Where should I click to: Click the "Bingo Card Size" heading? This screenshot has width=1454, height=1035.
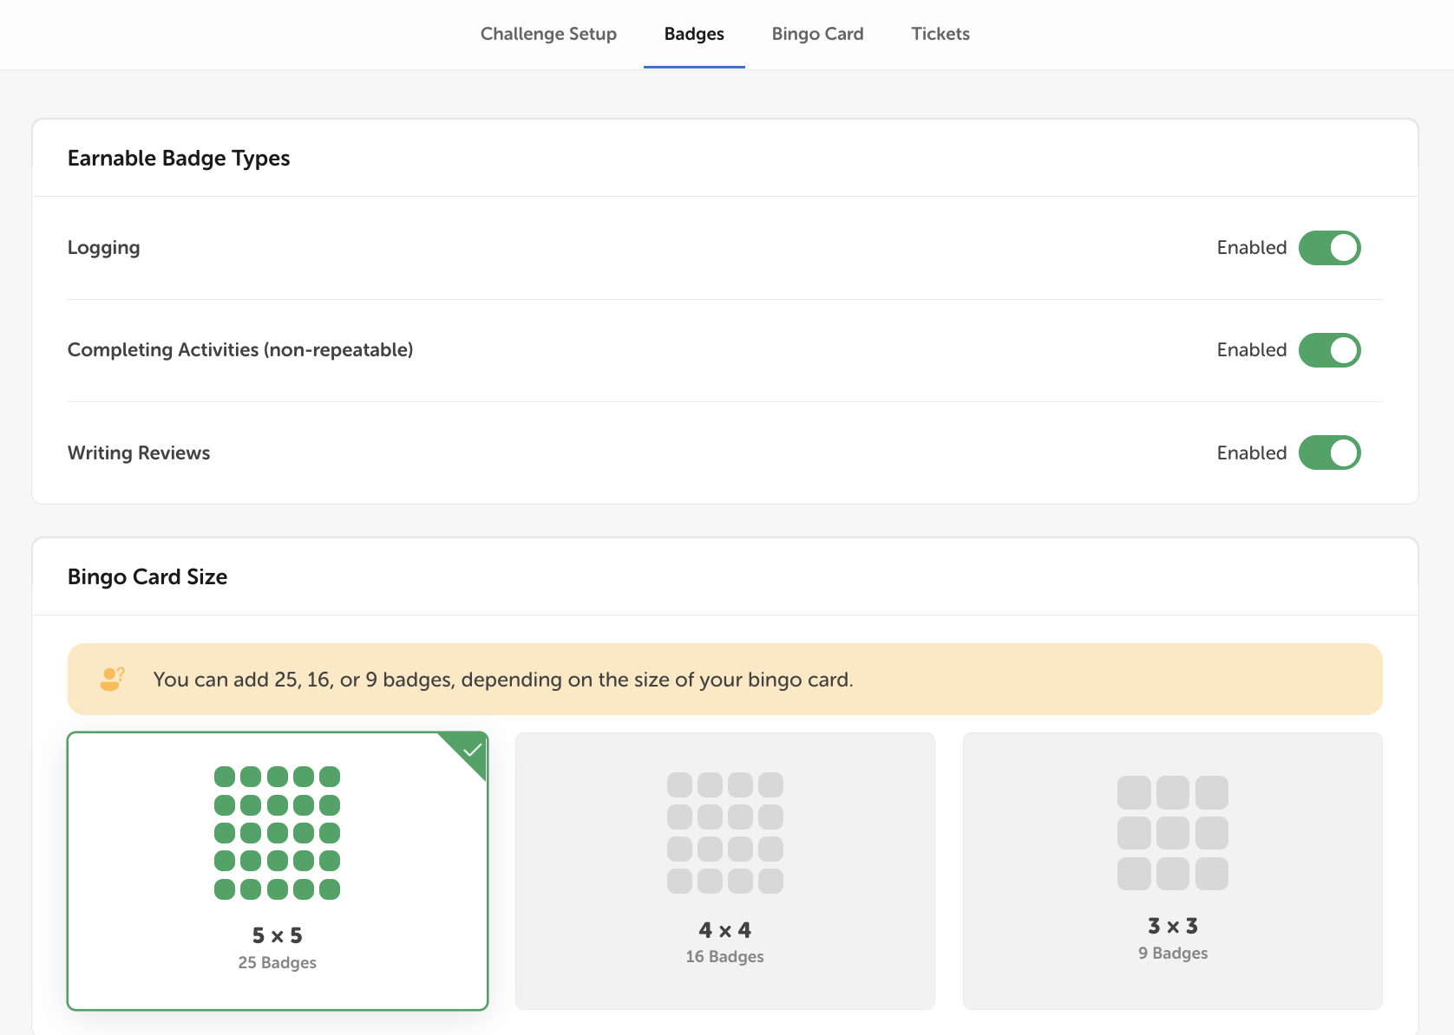coord(147,576)
